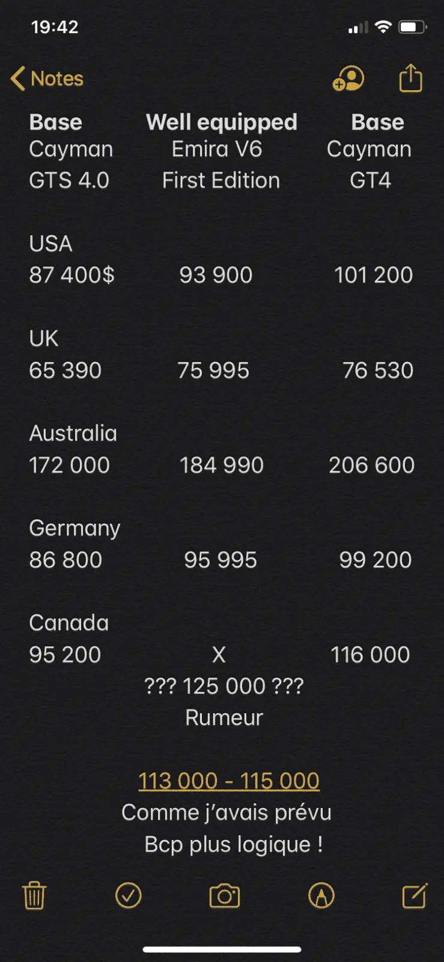444x962 pixels.
Task: Create a new note with compose icon
Action: coord(415,895)
